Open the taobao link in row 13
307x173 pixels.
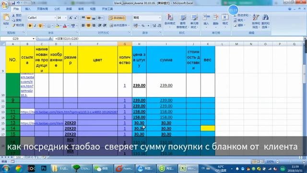click(x=69, y=112)
